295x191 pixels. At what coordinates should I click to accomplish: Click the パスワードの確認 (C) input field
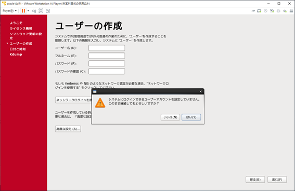point(107,71)
